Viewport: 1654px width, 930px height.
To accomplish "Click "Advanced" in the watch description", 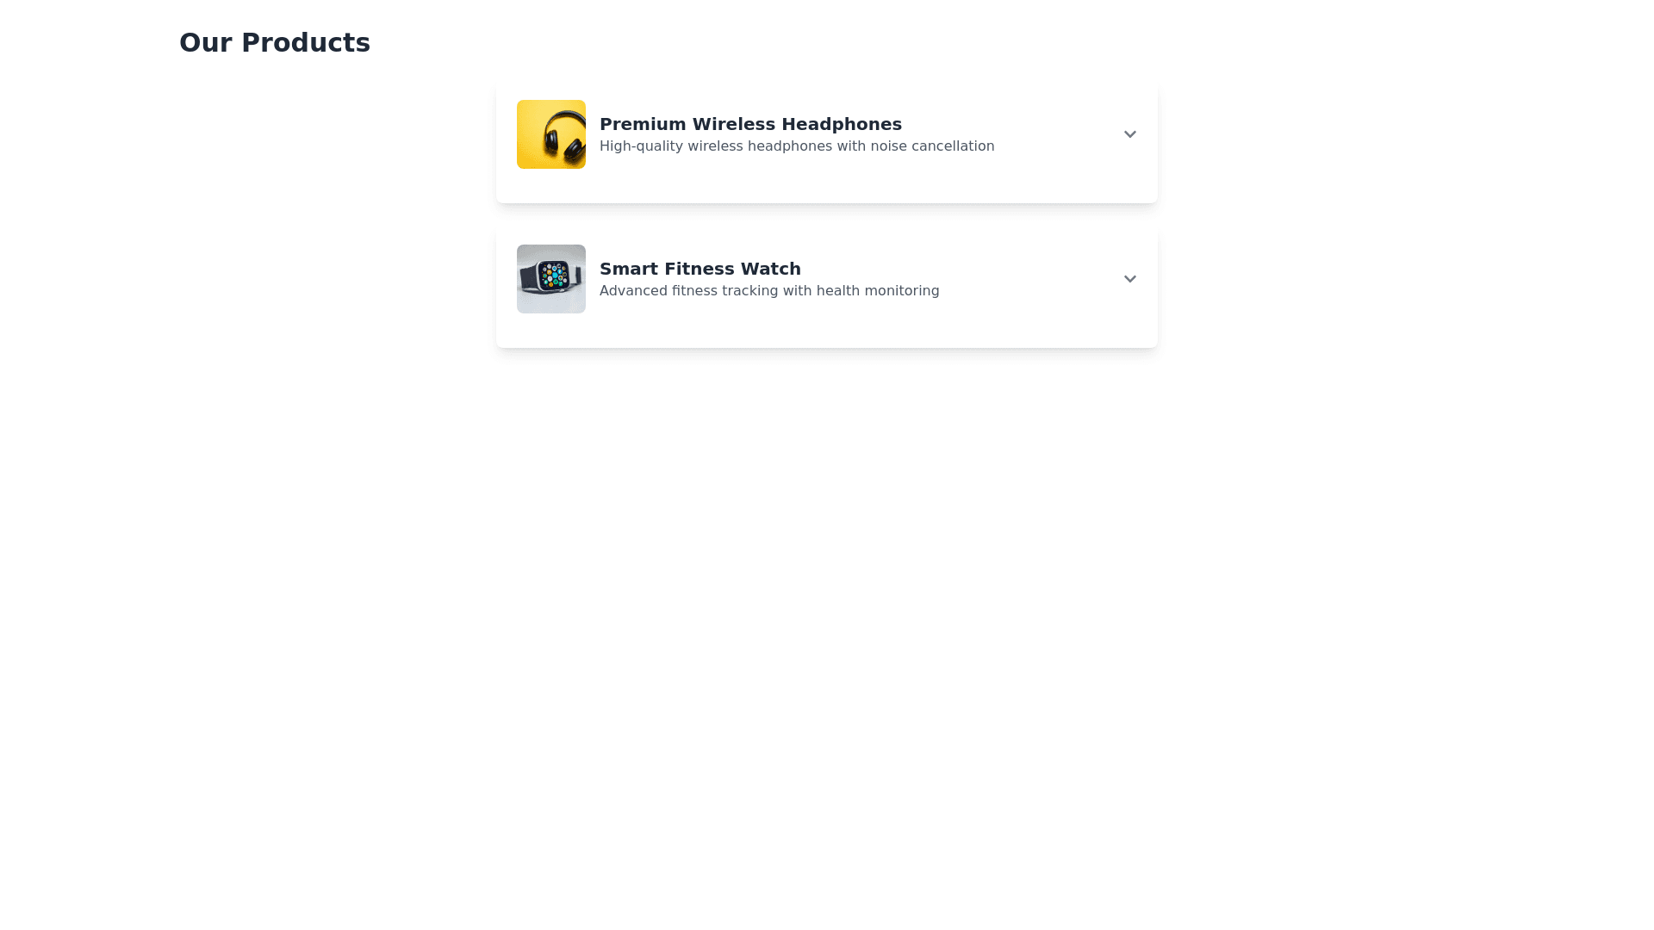I will coord(632,291).
